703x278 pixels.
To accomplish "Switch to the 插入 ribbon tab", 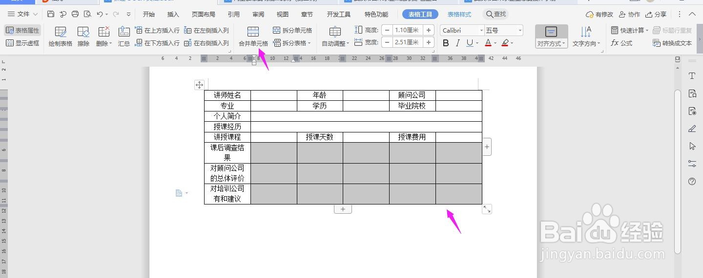I will coord(173,15).
